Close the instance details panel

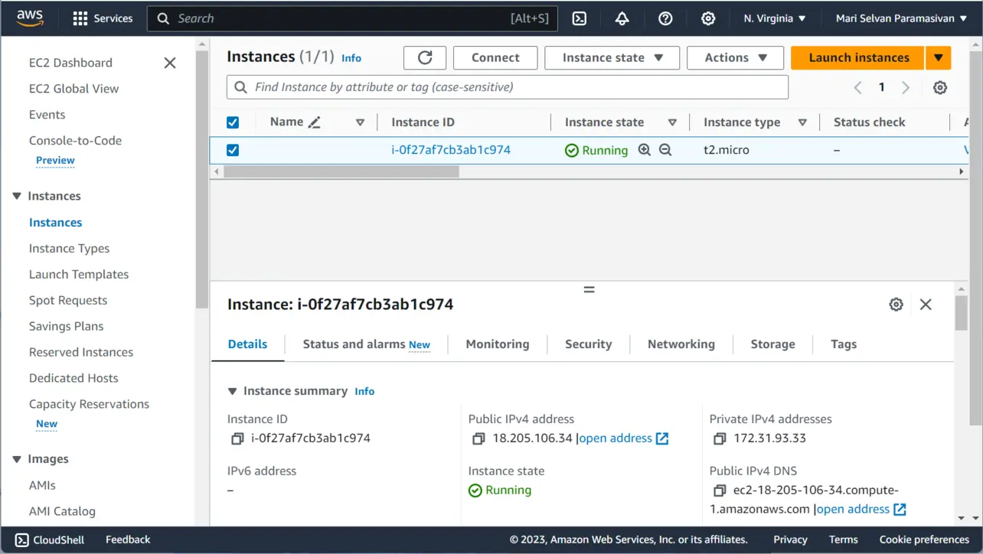pyautogui.click(x=926, y=305)
